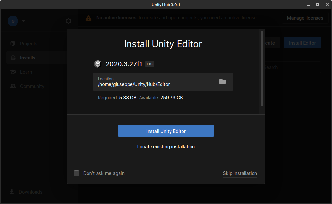This screenshot has height=204, width=332.
Task: Click the Installs icon in the sidebar
Action: [x=13, y=58]
